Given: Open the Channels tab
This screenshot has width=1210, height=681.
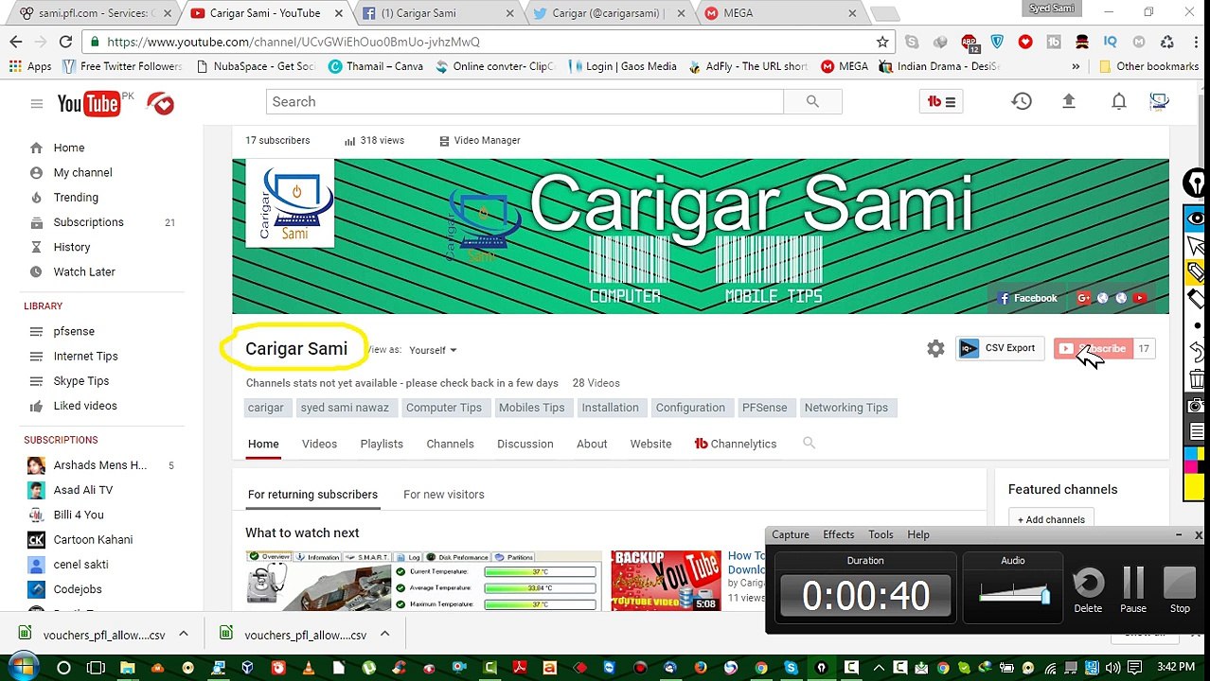Looking at the screenshot, I should pyautogui.click(x=450, y=444).
